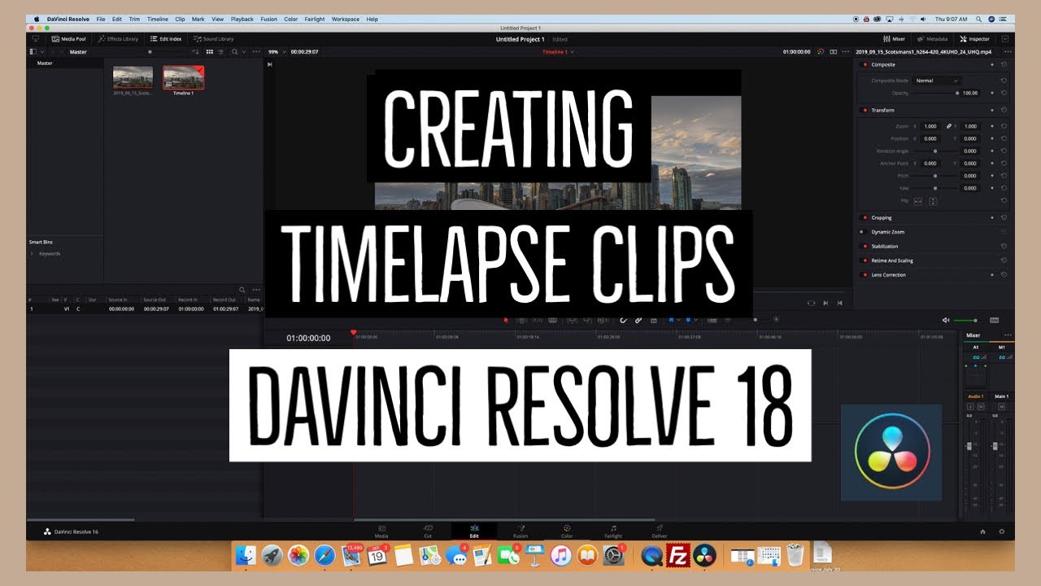
Task: Switch to the Fairlight page
Action: pyautogui.click(x=613, y=531)
